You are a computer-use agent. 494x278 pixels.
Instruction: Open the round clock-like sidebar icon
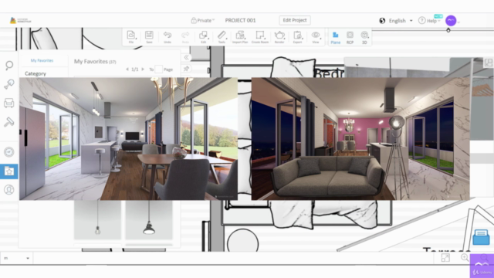(8, 152)
